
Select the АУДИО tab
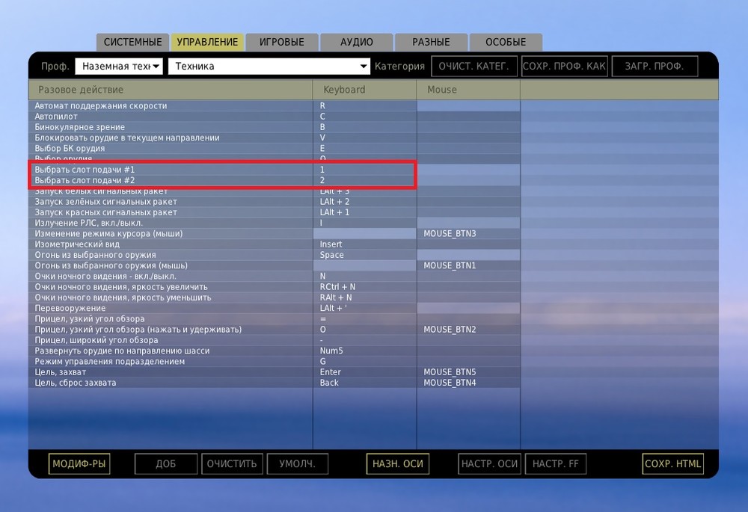pos(356,42)
